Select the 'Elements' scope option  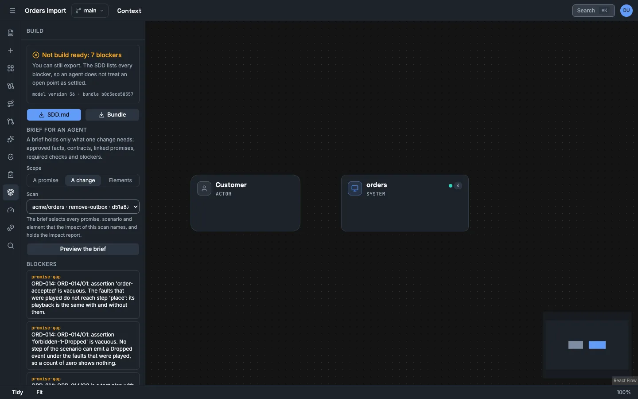coord(121,180)
